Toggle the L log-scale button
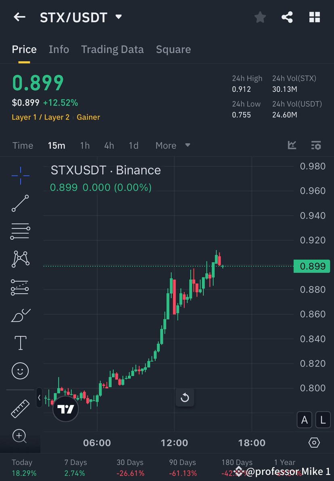 [323, 420]
